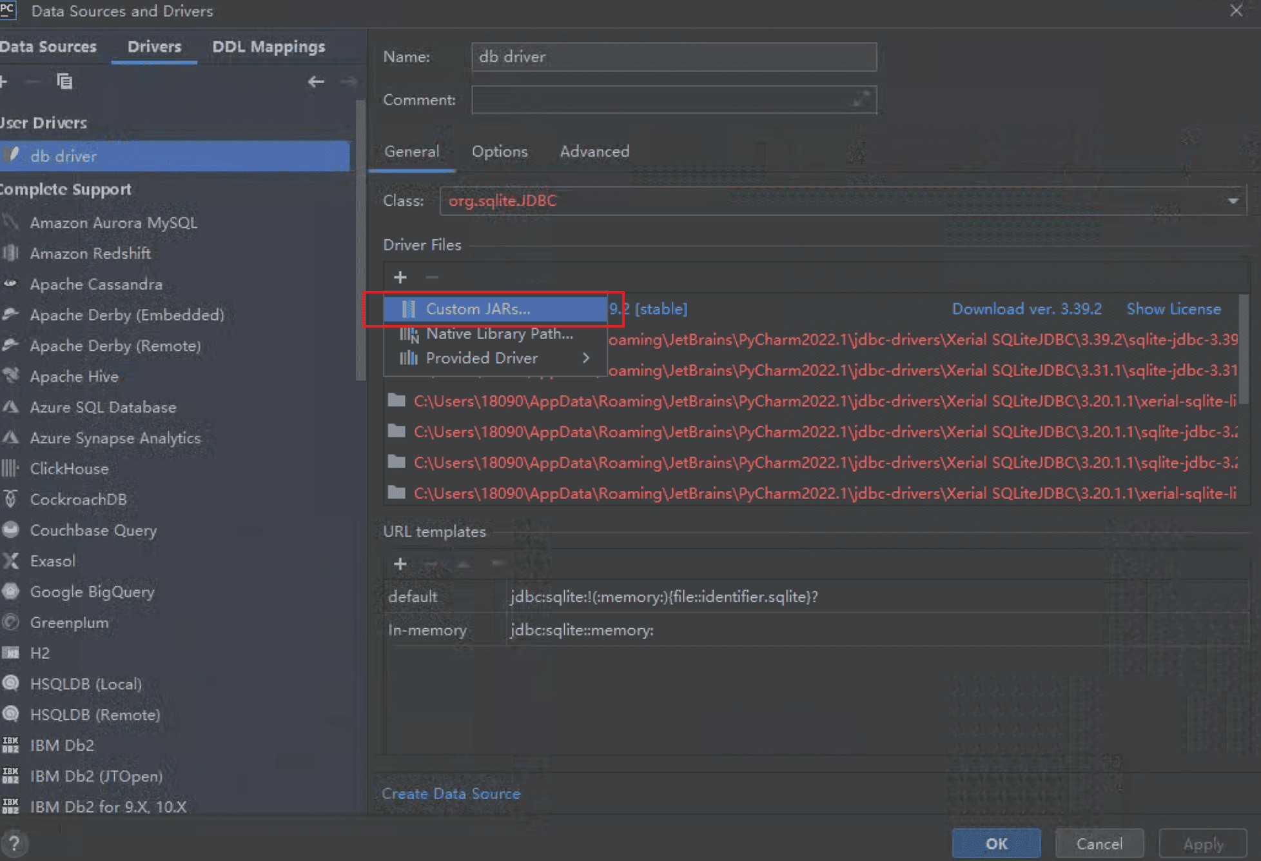This screenshot has height=861, width=1261.
Task: Click the Google BigQuery icon
Action: 10,591
